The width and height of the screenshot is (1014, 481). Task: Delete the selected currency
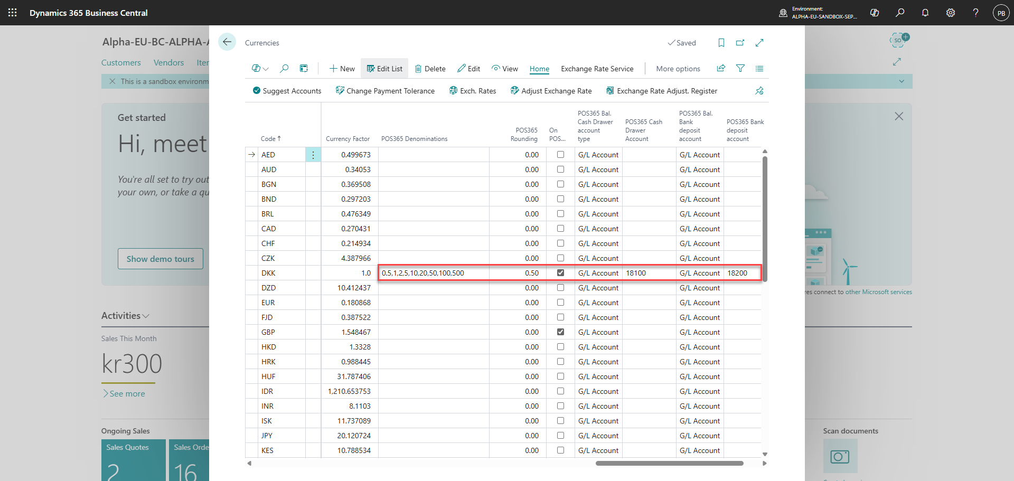[430, 69]
